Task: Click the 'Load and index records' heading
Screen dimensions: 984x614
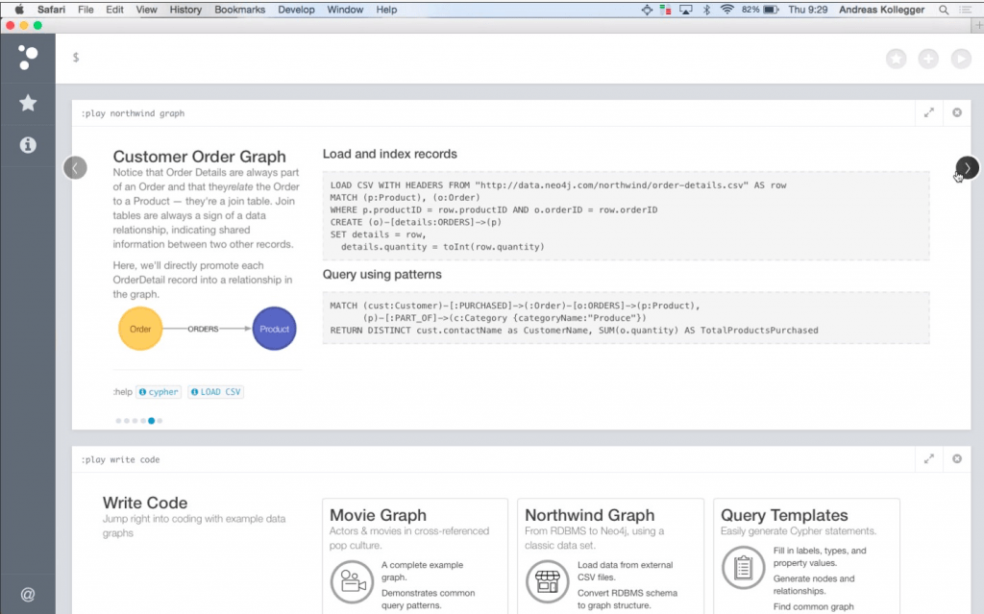Action: (390, 154)
